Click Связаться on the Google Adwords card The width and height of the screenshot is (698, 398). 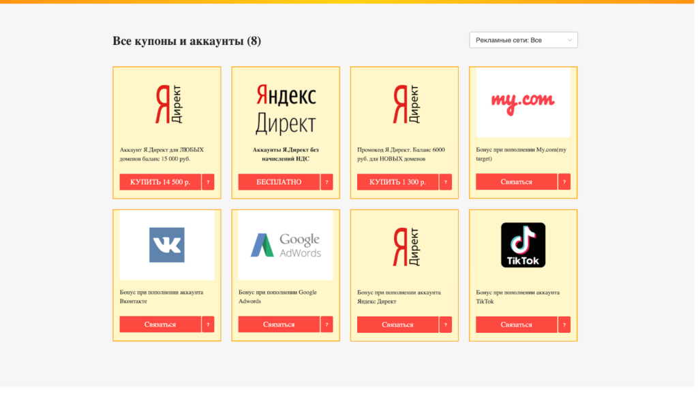[279, 325]
